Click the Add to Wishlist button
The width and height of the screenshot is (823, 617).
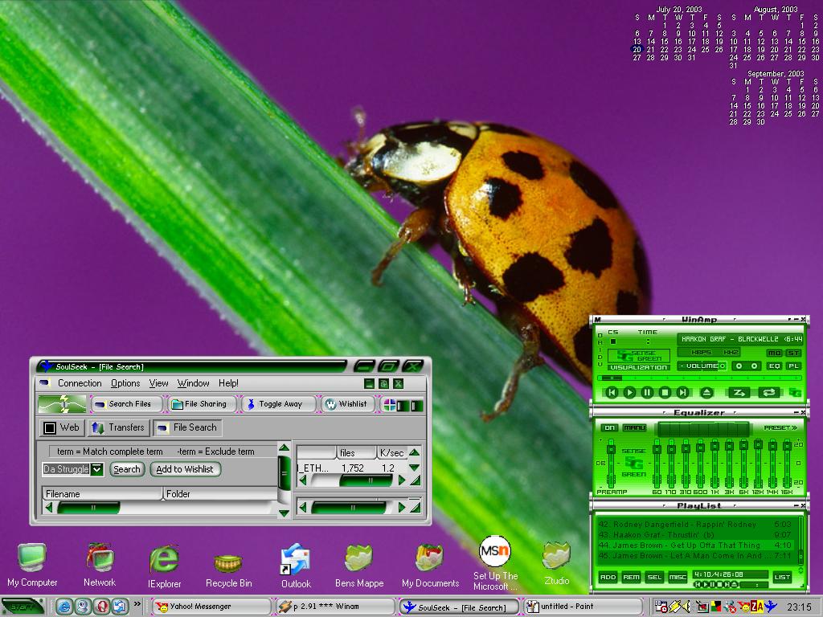[185, 469]
